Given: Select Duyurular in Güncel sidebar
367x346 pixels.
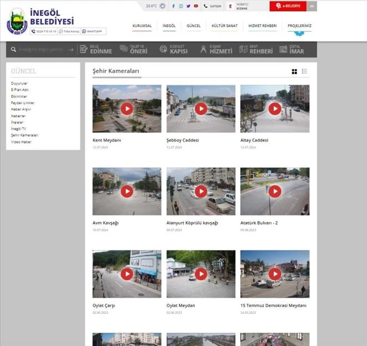Looking at the screenshot, I should tap(19, 83).
